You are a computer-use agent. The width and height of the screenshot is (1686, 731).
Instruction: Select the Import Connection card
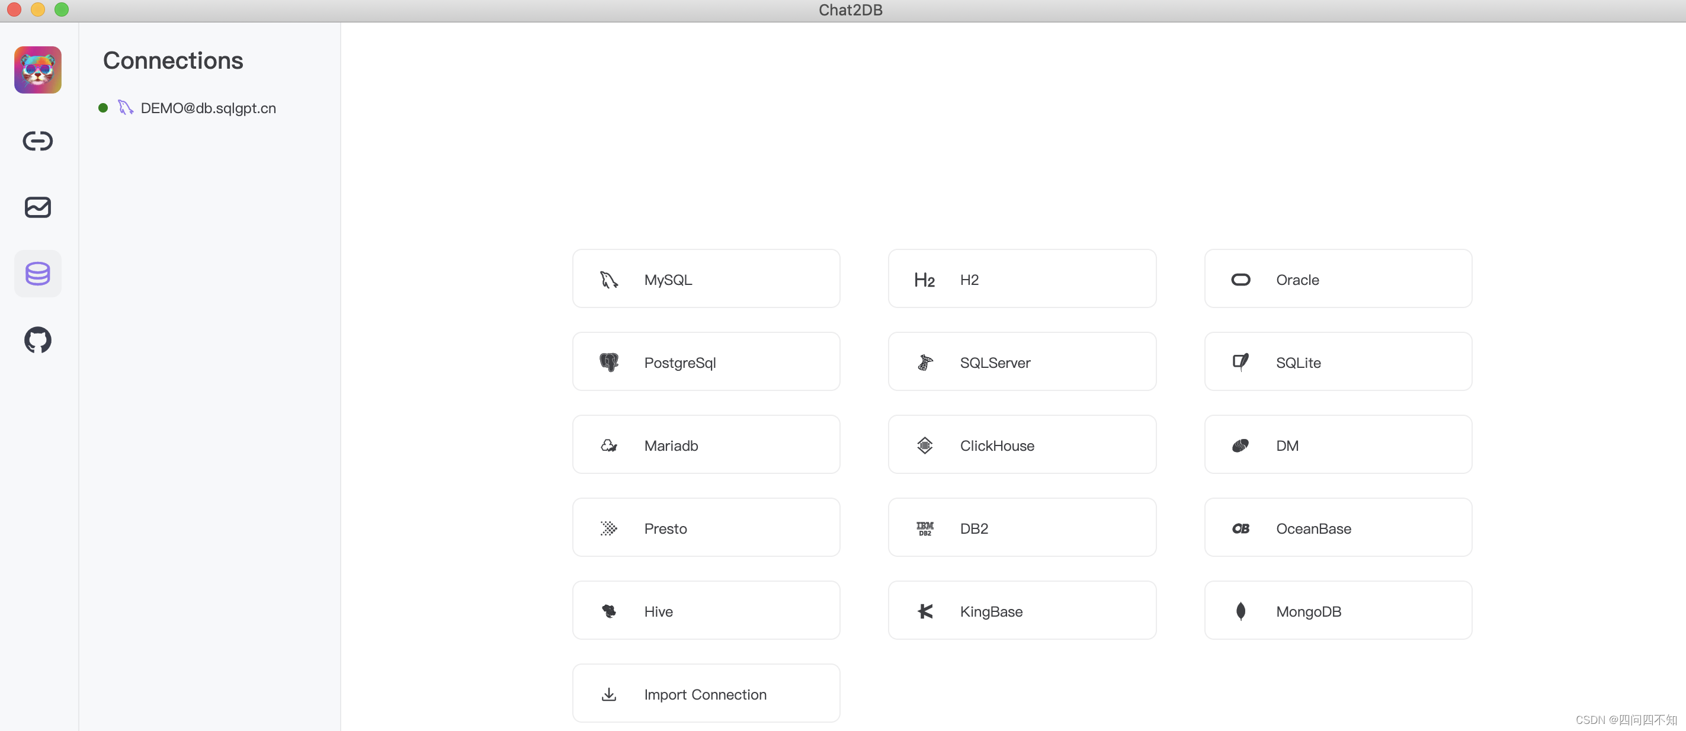tap(706, 694)
